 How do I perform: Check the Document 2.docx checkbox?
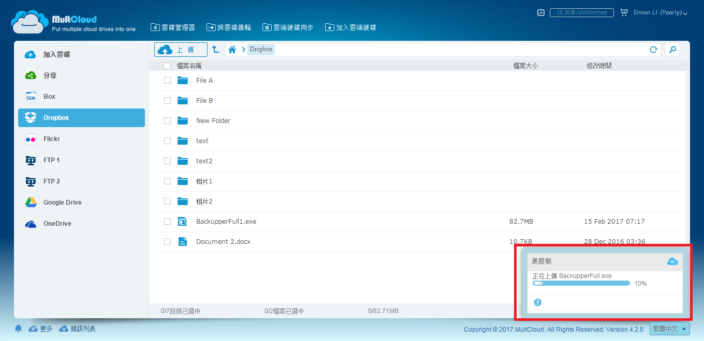(x=167, y=242)
